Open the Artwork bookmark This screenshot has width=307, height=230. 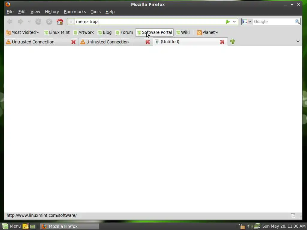[x=84, y=32]
